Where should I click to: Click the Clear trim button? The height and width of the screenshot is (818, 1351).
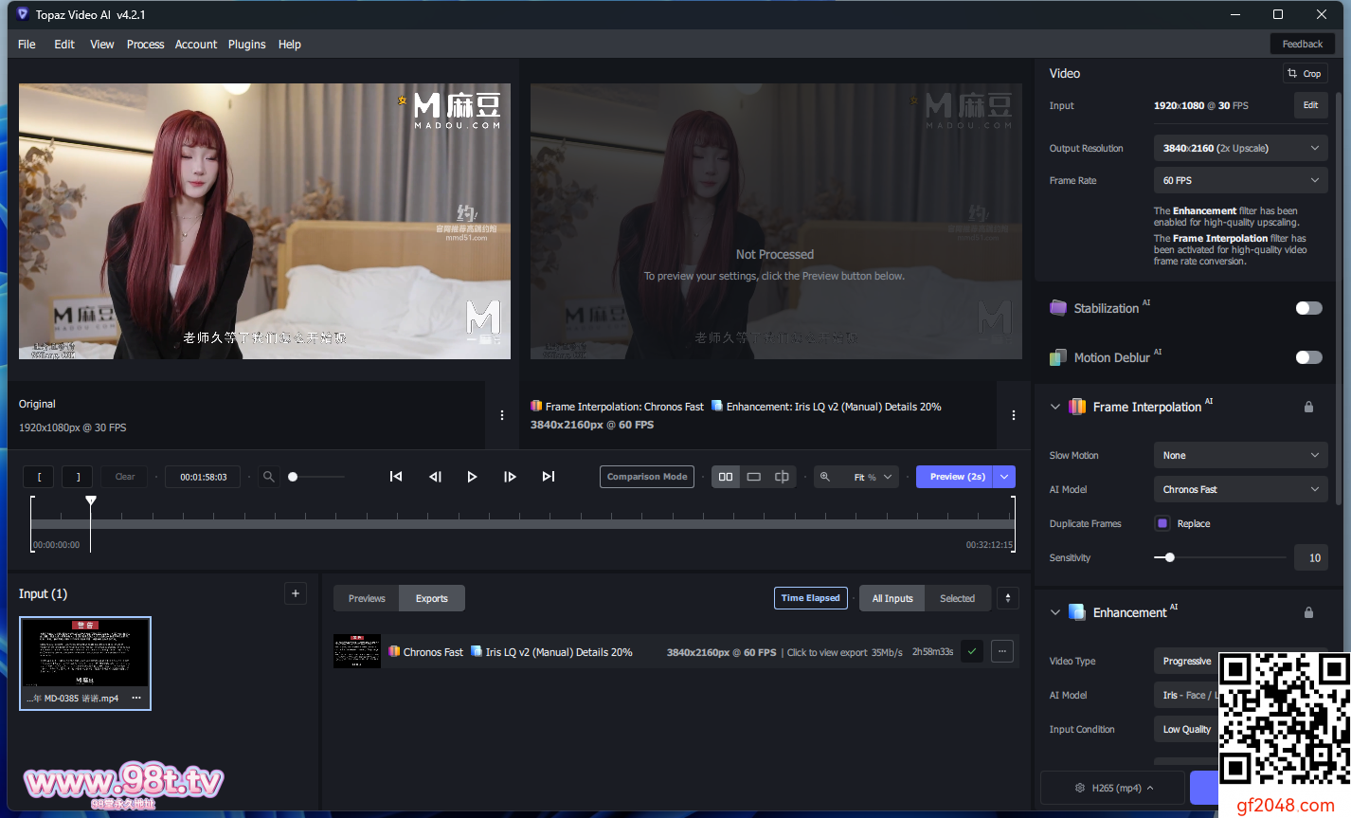point(125,477)
